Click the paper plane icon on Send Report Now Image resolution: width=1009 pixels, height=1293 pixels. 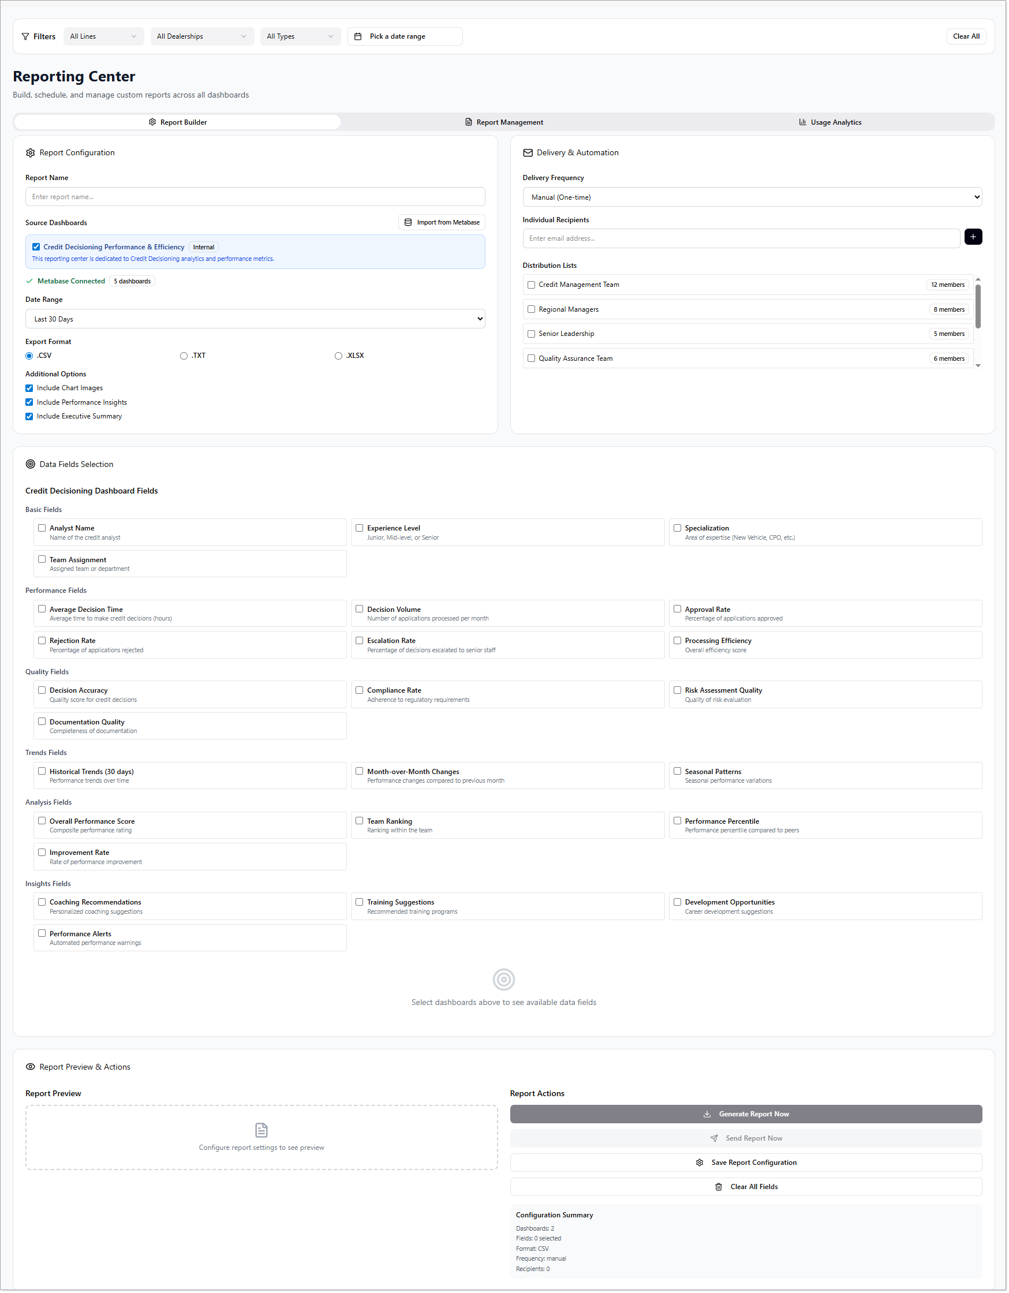tap(715, 1139)
